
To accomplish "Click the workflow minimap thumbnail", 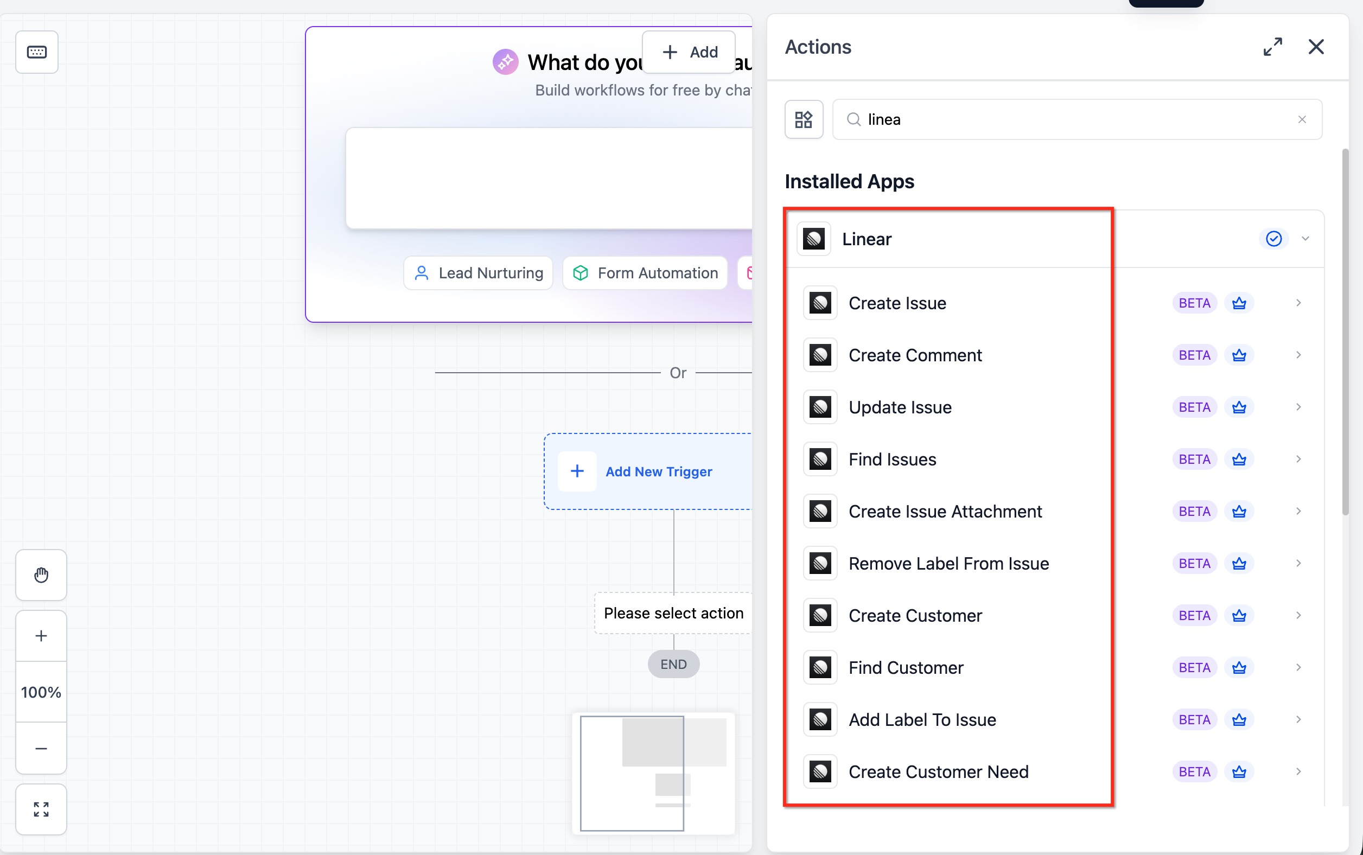I will pyautogui.click(x=654, y=773).
